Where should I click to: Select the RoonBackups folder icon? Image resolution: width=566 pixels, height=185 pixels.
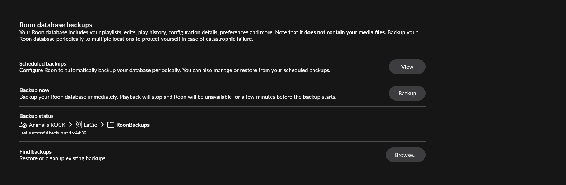coord(111,125)
